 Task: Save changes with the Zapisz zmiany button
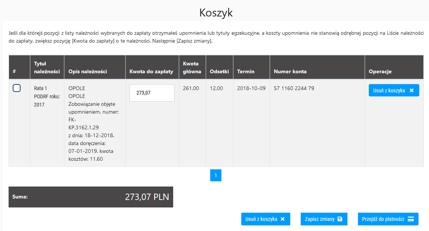(x=324, y=219)
